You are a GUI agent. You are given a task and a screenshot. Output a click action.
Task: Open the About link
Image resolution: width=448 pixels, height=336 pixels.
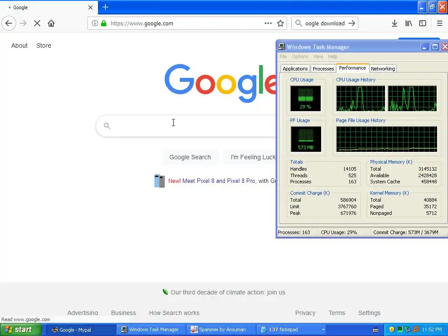(19, 45)
